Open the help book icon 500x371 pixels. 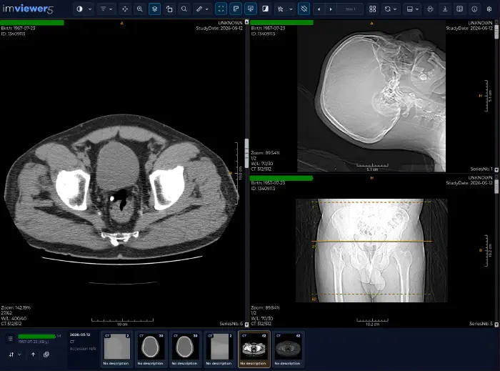coord(459,9)
